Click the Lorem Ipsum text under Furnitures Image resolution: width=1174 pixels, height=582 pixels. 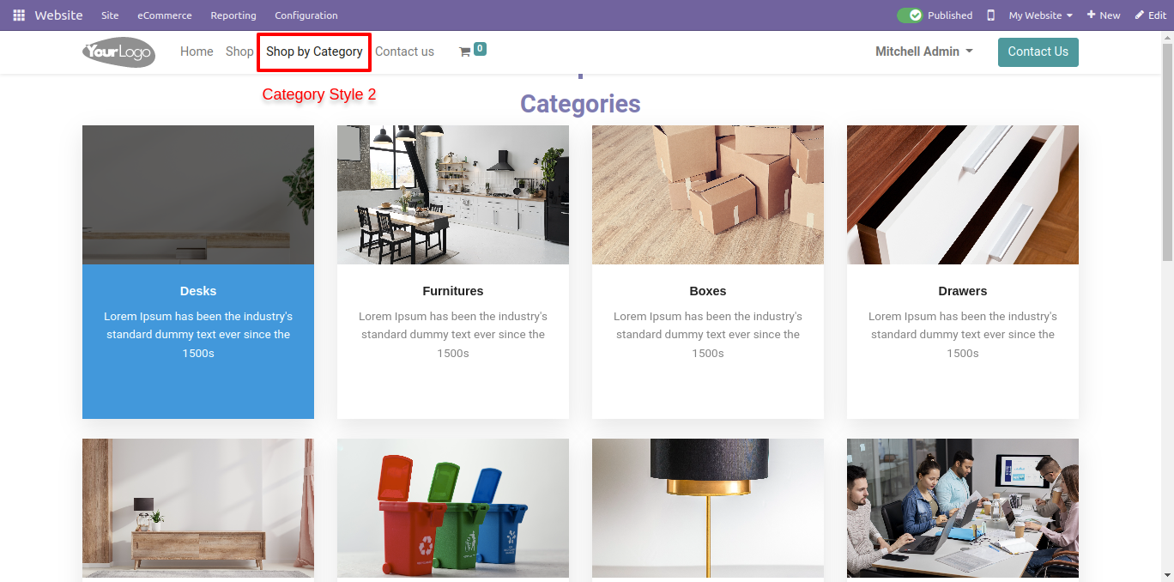point(453,335)
